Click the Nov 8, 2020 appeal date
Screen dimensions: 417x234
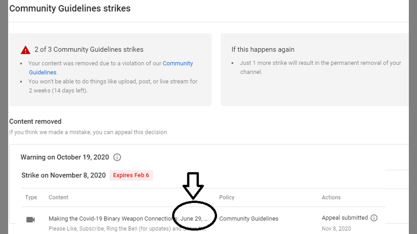(x=337, y=228)
